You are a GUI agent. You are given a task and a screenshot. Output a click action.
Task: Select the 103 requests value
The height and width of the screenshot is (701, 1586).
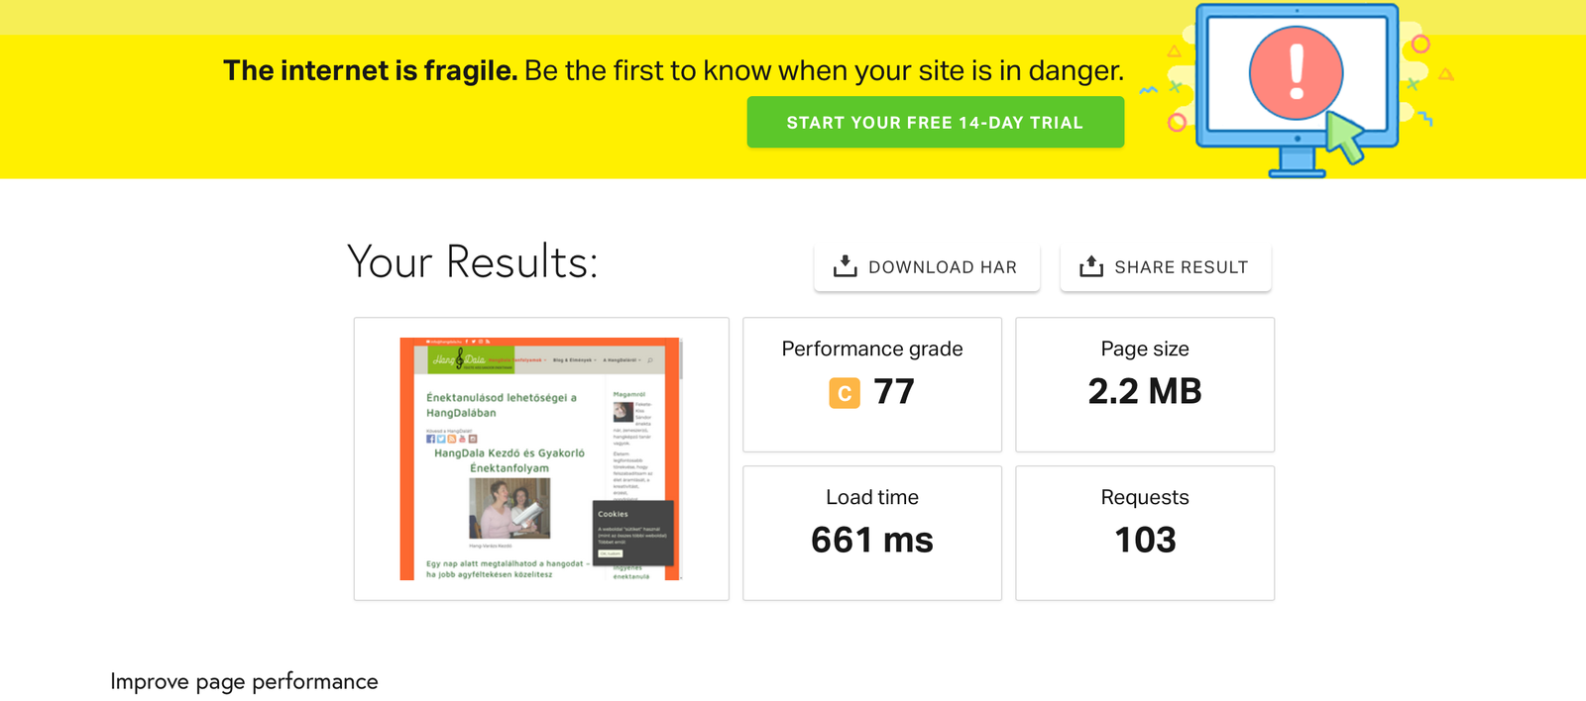[x=1144, y=541]
